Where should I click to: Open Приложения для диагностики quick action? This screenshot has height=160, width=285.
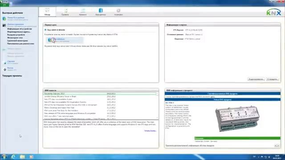click(21, 44)
